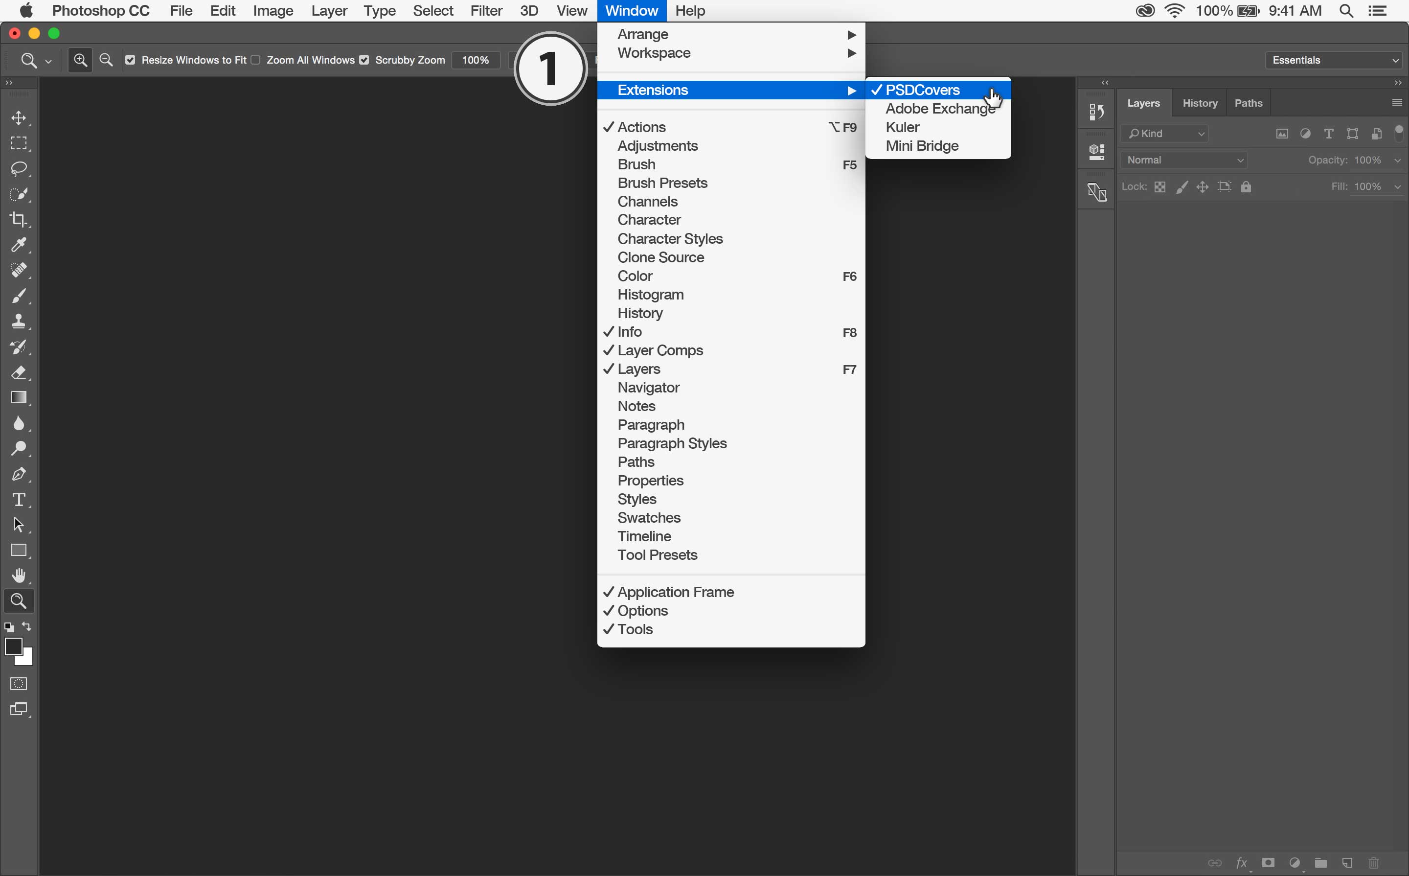Open the Essentials workspace dropdown
This screenshot has width=1409, height=876.
tap(1334, 60)
